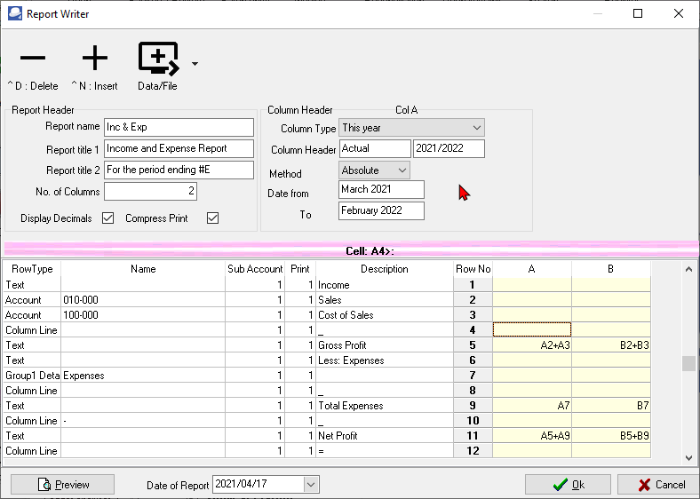Click the Report Writer title icon
The width and height of the screenshot is (700, 499).
[x=15, y=14]
